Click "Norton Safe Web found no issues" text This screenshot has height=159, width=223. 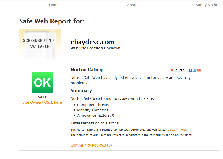[112, 98]
